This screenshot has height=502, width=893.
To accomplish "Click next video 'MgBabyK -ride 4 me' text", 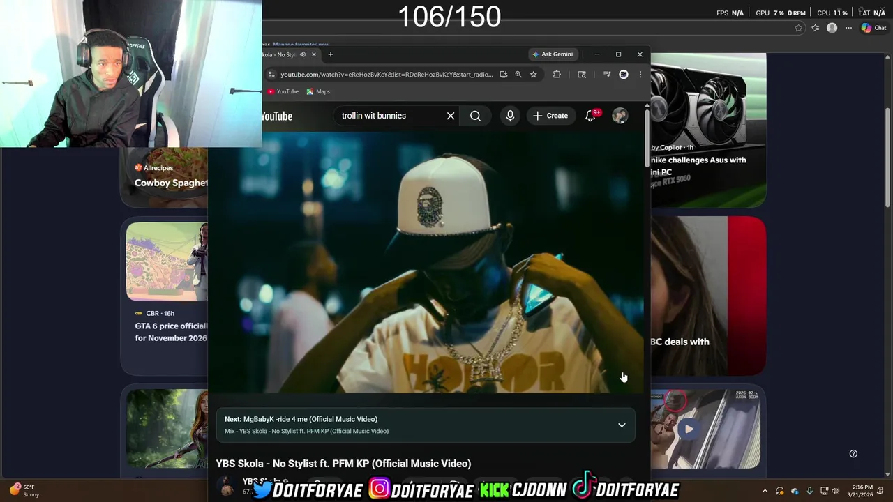I will click(310, 419).
